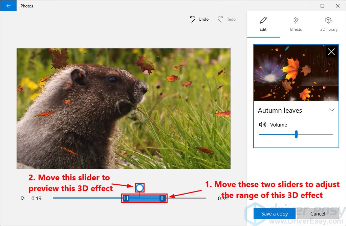
Task: Click the Redo button
Action: click(226, 19)
